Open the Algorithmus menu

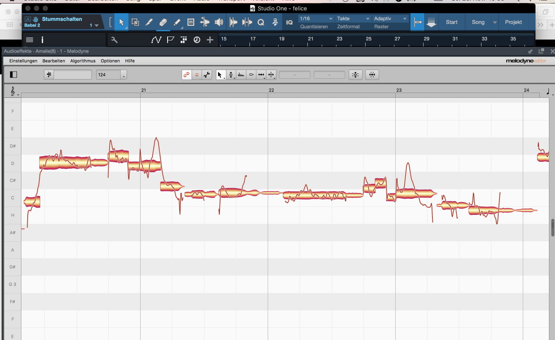(83, 61)
